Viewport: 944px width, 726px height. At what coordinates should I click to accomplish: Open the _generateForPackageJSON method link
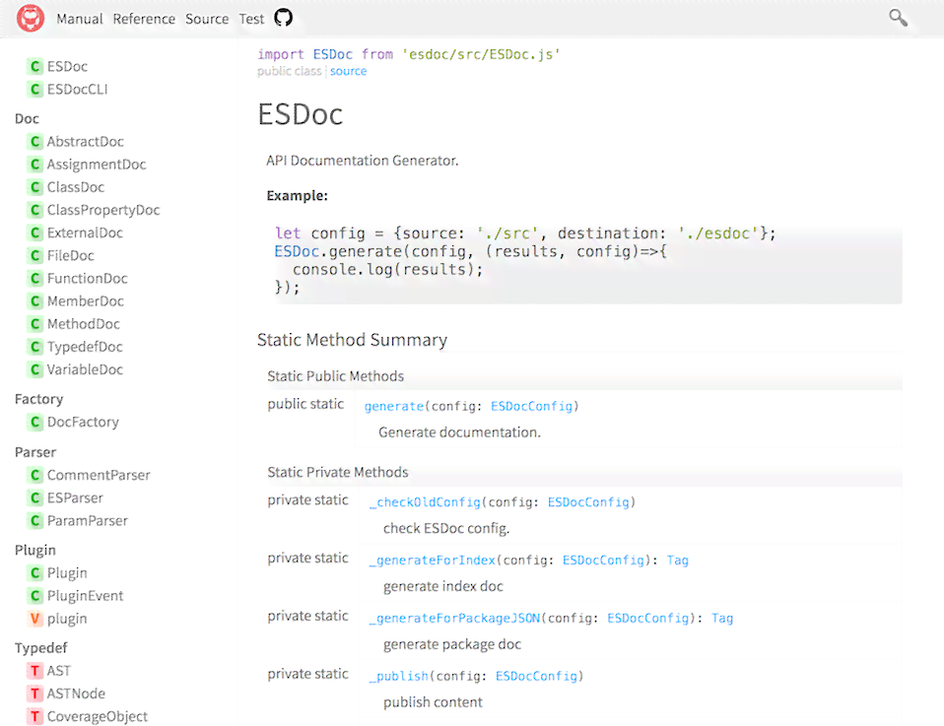[x=454, y=619]
